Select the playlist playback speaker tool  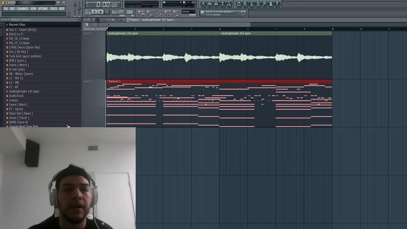124,20
